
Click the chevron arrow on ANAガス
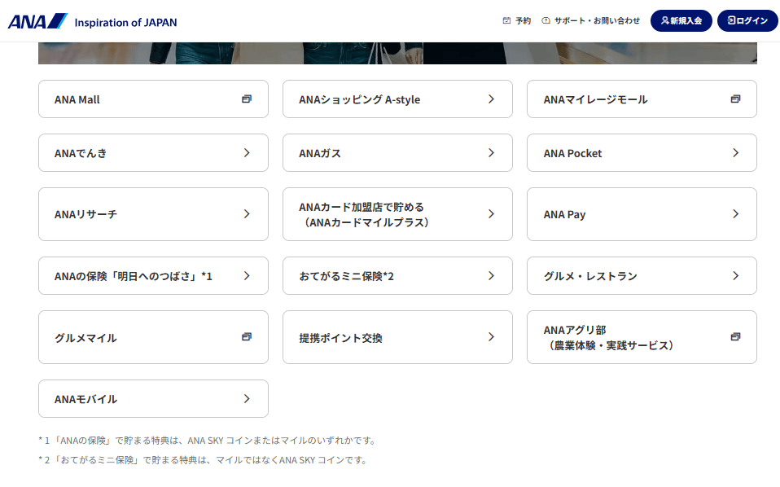tap(491, 153)
